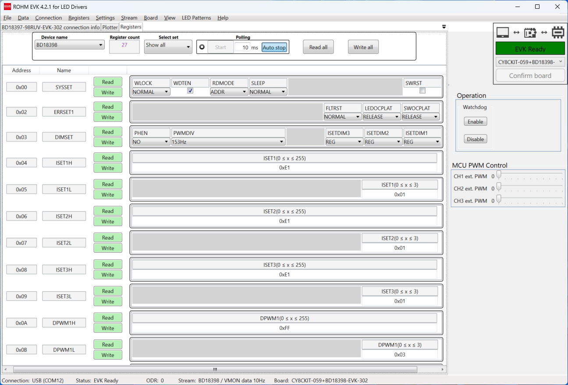Screen dimensions: 568x385
Task: Write the ISET3H register
Action: tap(108, 275)
